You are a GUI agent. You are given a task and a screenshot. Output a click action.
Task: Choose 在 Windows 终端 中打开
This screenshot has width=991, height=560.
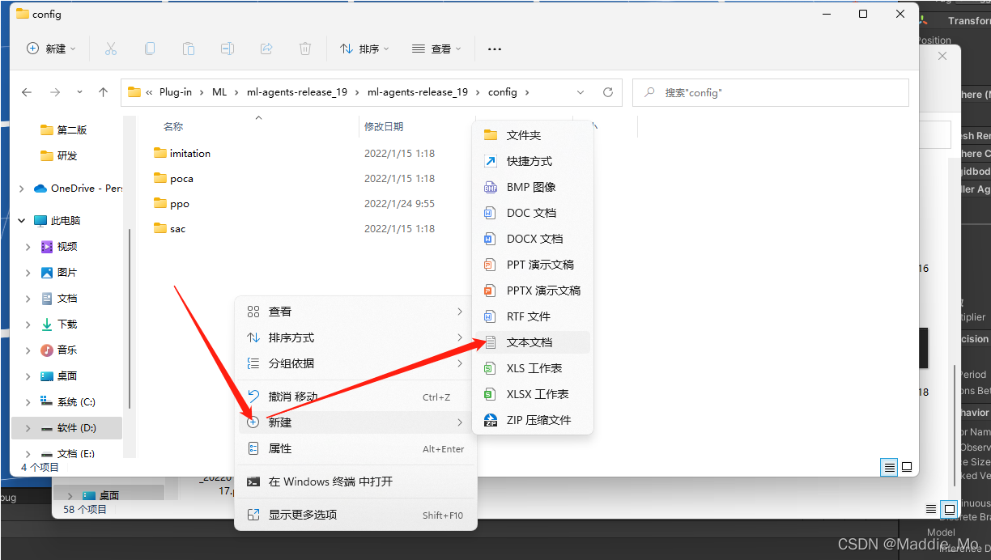coord(355,482)
